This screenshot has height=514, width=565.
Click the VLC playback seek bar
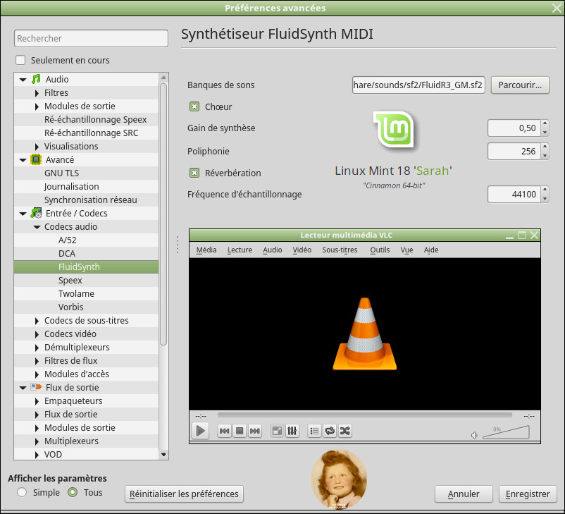click(x=364, y=415)
